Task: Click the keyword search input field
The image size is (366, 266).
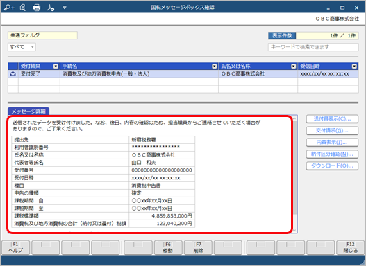Action: point(313,47)
